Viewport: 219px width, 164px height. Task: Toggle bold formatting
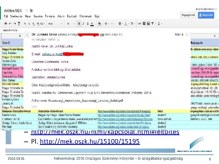[x=79, y=24]
